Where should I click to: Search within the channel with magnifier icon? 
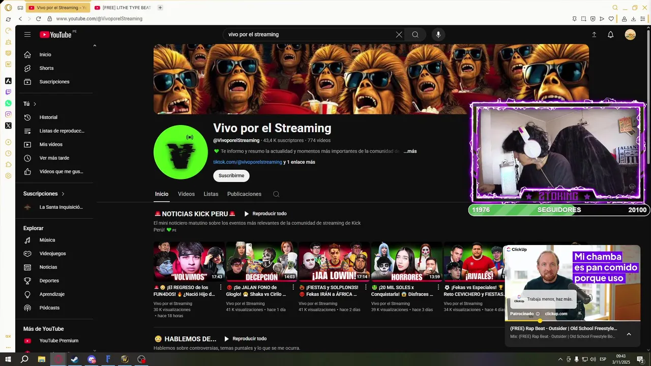(x=276, y=194)
